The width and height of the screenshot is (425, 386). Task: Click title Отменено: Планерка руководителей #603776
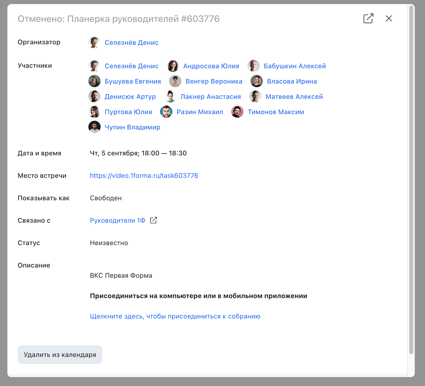pyautogui.click(x=119, y=19)
